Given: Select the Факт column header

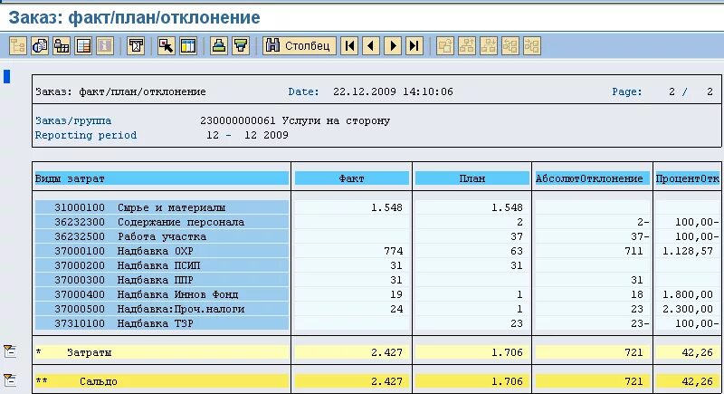Looking at the screenshot, I should tap(352, 178).
